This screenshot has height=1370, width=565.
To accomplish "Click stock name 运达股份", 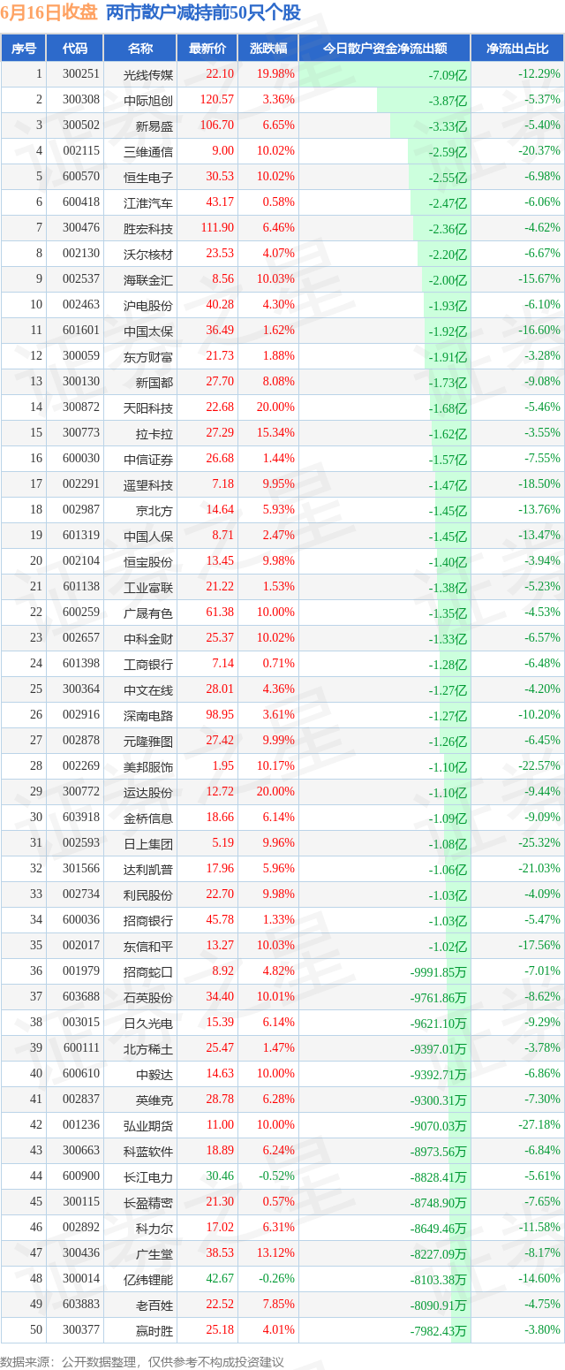I will [148, 792].
